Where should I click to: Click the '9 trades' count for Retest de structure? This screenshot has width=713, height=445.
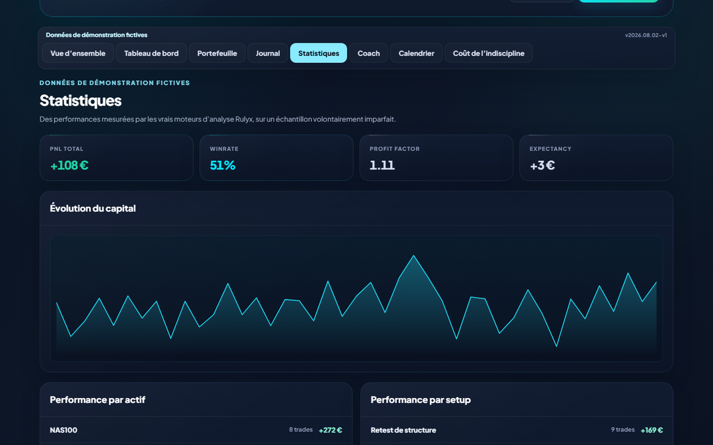(x=623, y=430)
